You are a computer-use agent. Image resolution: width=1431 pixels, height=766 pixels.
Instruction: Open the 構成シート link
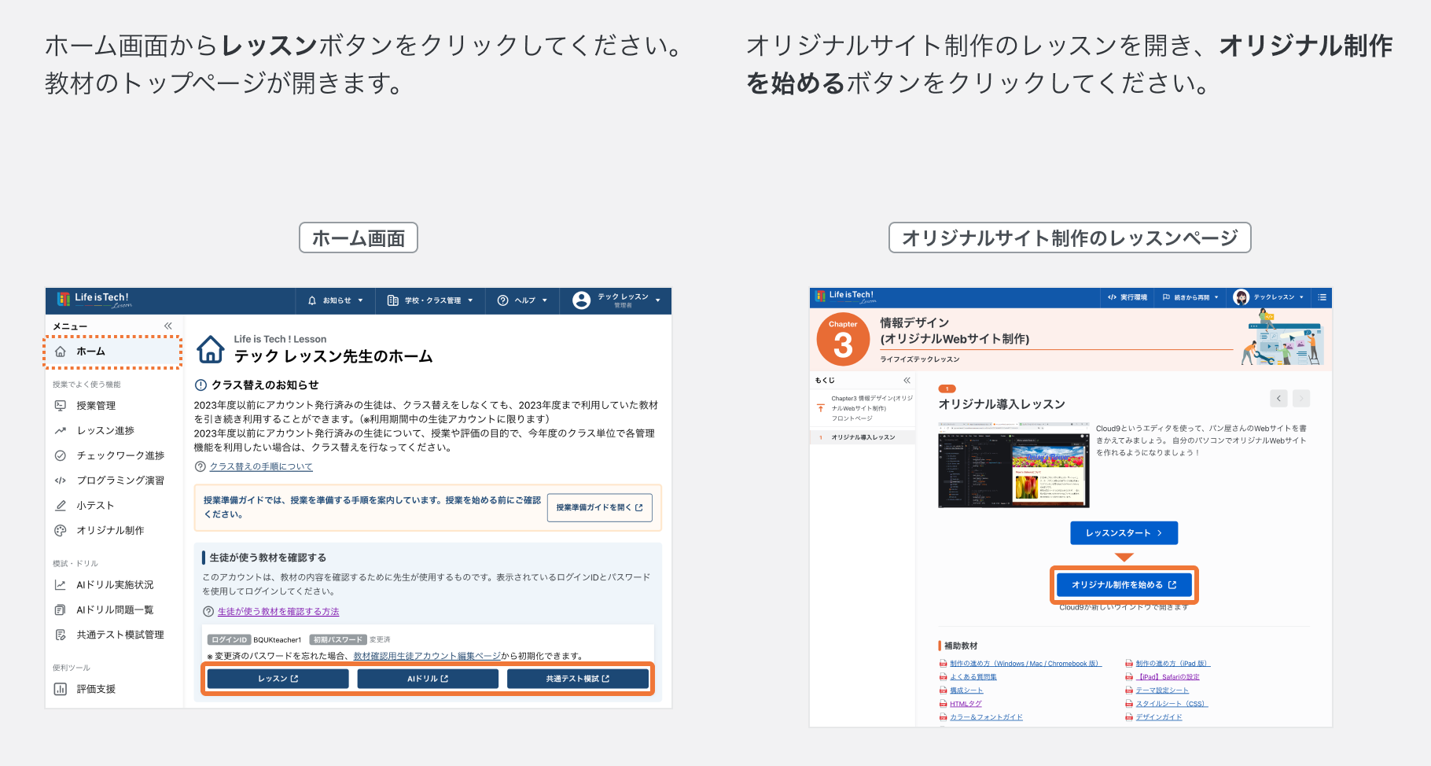(x=966, y=691)
